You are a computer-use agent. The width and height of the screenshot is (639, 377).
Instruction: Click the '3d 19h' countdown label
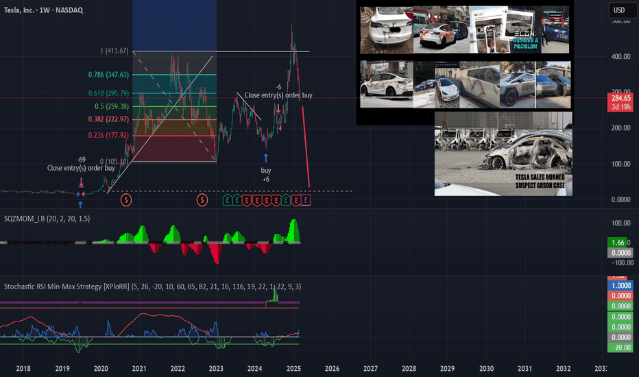[x=621, y=107]
